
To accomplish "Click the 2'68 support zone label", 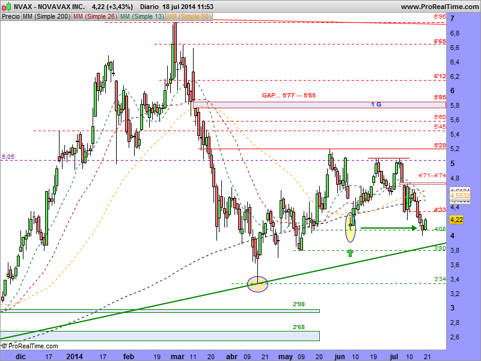I will coord(299,327).
